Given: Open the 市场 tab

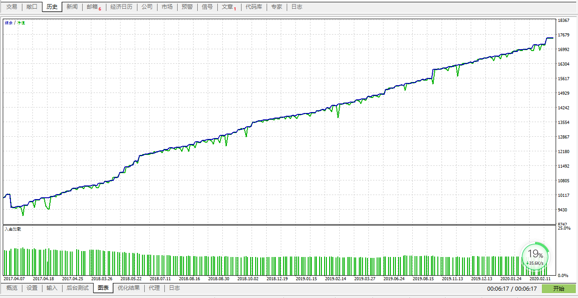Looking at the screenshot, I should pos(167,7).
